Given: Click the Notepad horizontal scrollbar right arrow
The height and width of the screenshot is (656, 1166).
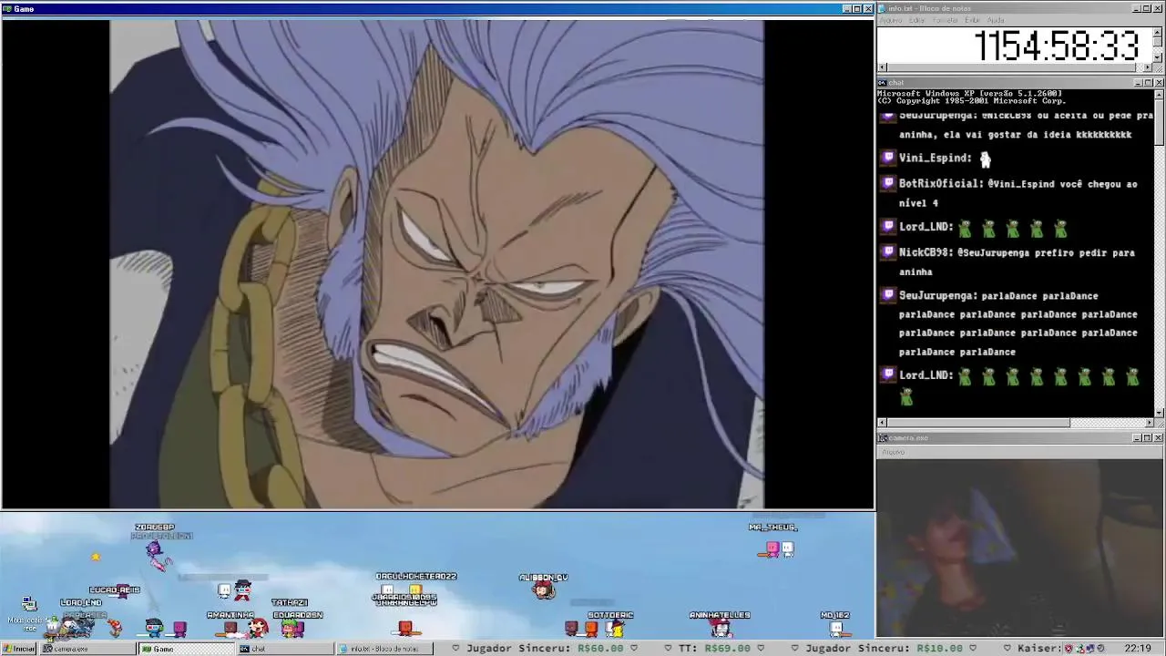Looking at the screenshot, I should coord(1148,67).
